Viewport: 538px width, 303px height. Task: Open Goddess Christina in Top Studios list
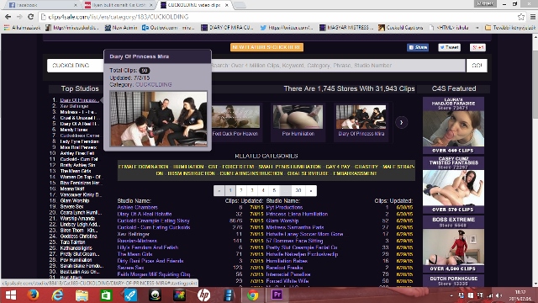click(78, 237)
